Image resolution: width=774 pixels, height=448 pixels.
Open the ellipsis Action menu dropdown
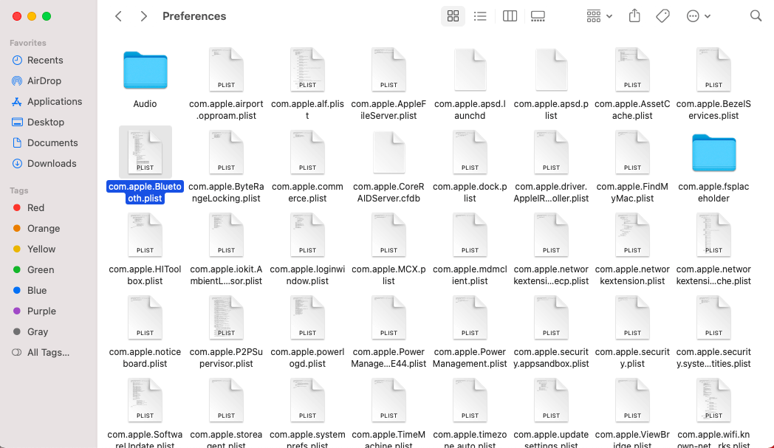point(698,16)
